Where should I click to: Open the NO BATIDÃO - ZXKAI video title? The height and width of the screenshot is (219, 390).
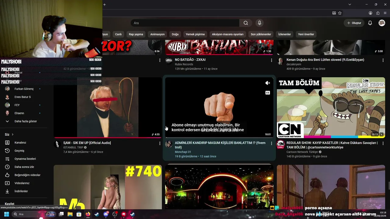pos(190,60)
